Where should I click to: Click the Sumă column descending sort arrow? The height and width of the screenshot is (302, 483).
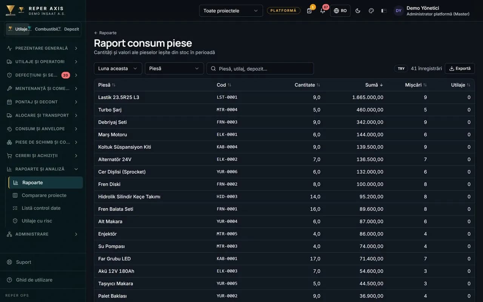pos(381,85)
